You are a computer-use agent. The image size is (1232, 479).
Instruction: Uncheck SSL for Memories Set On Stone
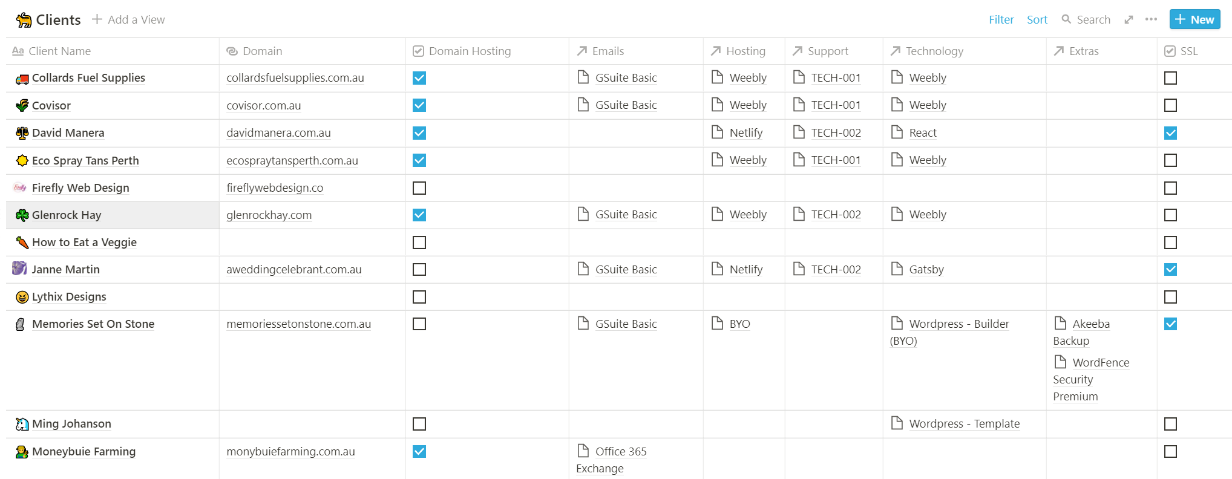[1171, 324]
